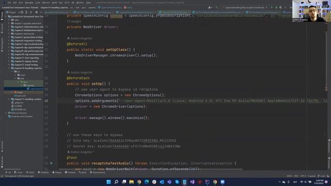Click the setup method breadcrumb
The width and height of the screenshot is (331, 186).
128,7
